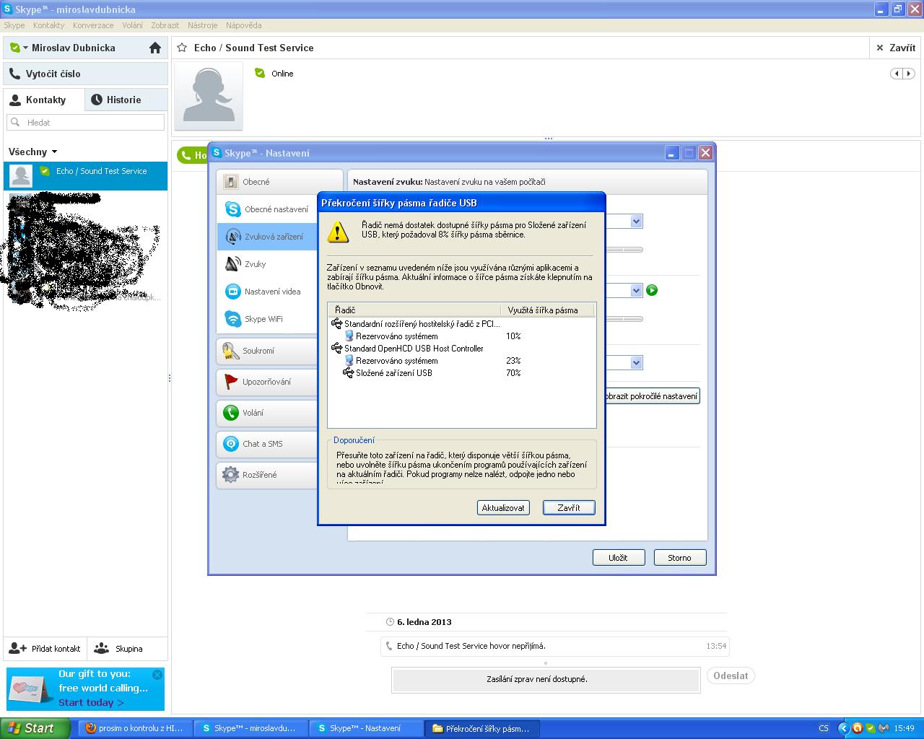
Task: Click the Hledat search field
Action: (x=85, y=123)
